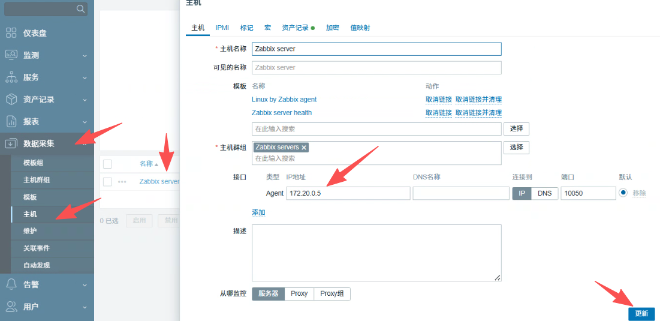Open the Linux by Zabbix agent template link
The width and height of the screenshot is (660, 321).
tap(284, 100)
